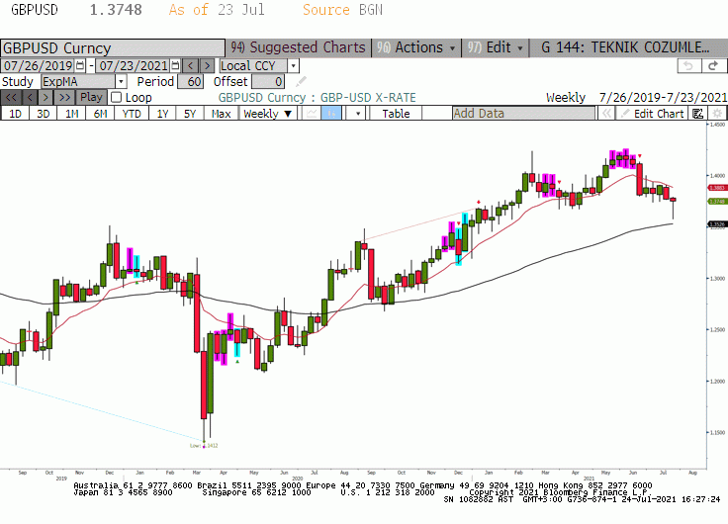Jump to the first frame with rewind
Viewport: 728px width, 524px height.
(12, 98)
